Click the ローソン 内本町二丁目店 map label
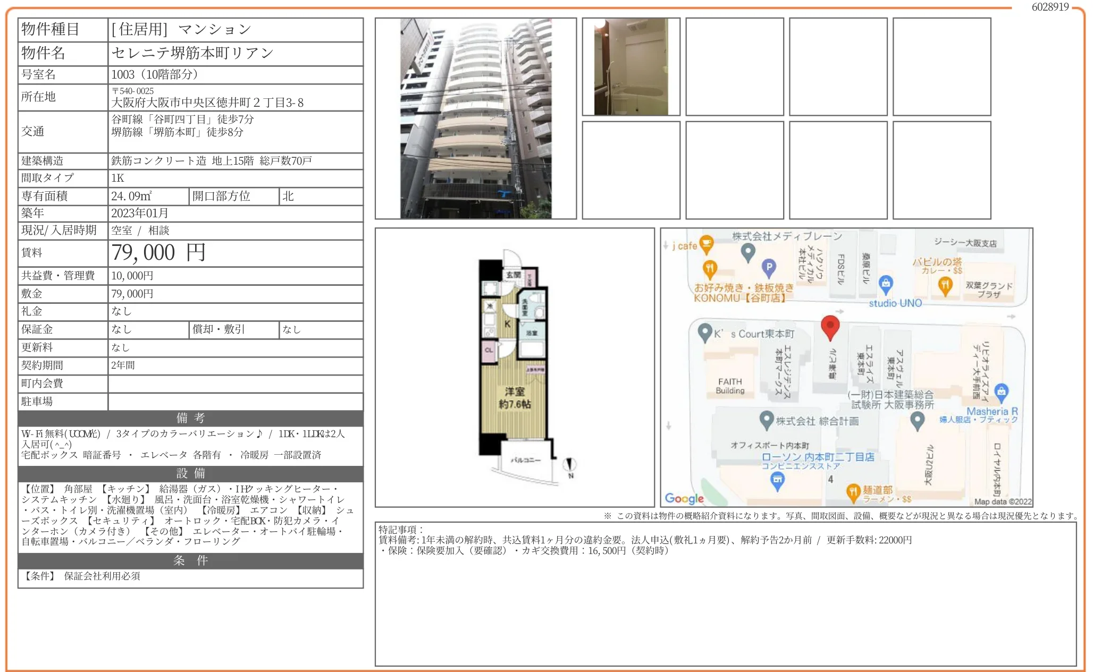This screenshot has width=1093, height=672. (x=818, y=457)
